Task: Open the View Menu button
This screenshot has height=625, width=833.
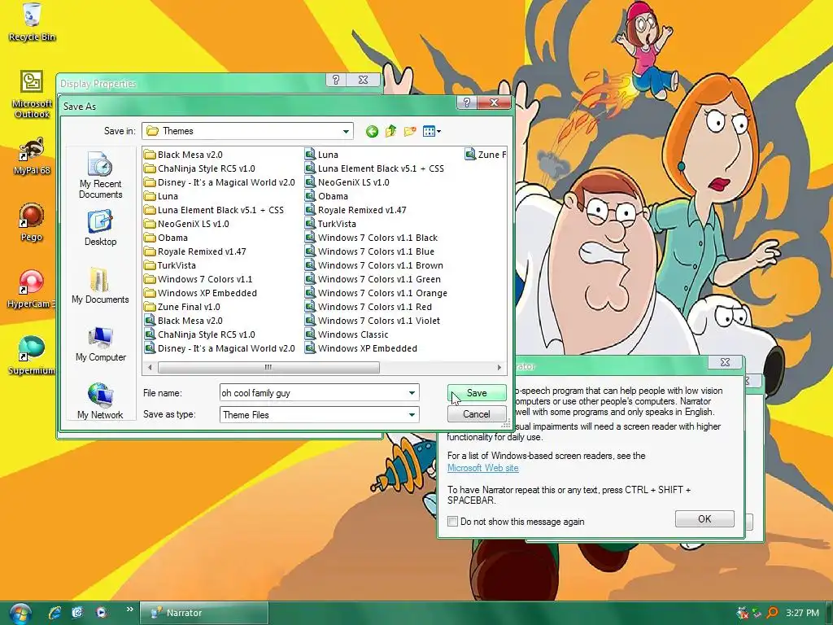Action: 431,131
